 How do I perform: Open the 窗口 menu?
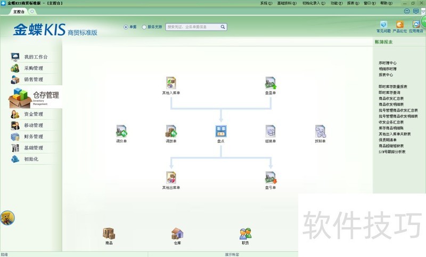pos(370,3)
